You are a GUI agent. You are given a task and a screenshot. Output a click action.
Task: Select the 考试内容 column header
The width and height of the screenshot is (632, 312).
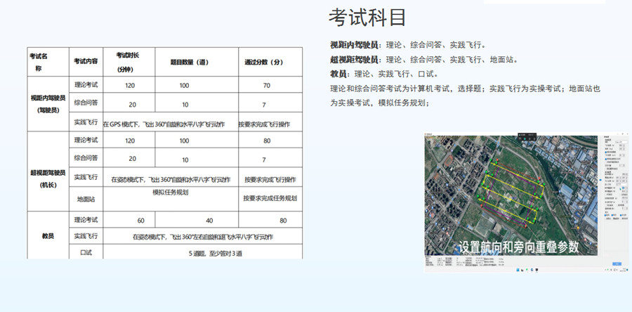[x=86, y=62]
